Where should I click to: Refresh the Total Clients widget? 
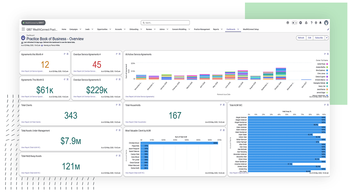(x=117, y=105)
